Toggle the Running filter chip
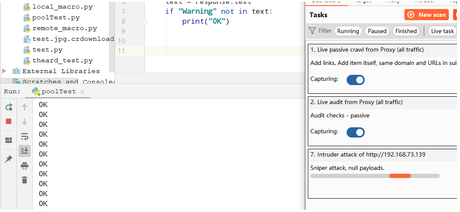This screenshot has width=460, height=212. tap(348, 31)
